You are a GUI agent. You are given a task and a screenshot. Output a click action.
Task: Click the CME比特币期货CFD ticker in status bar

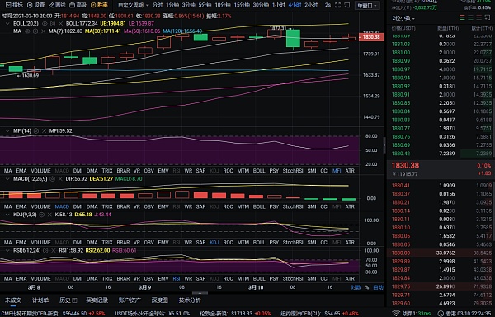coord(53,314)
